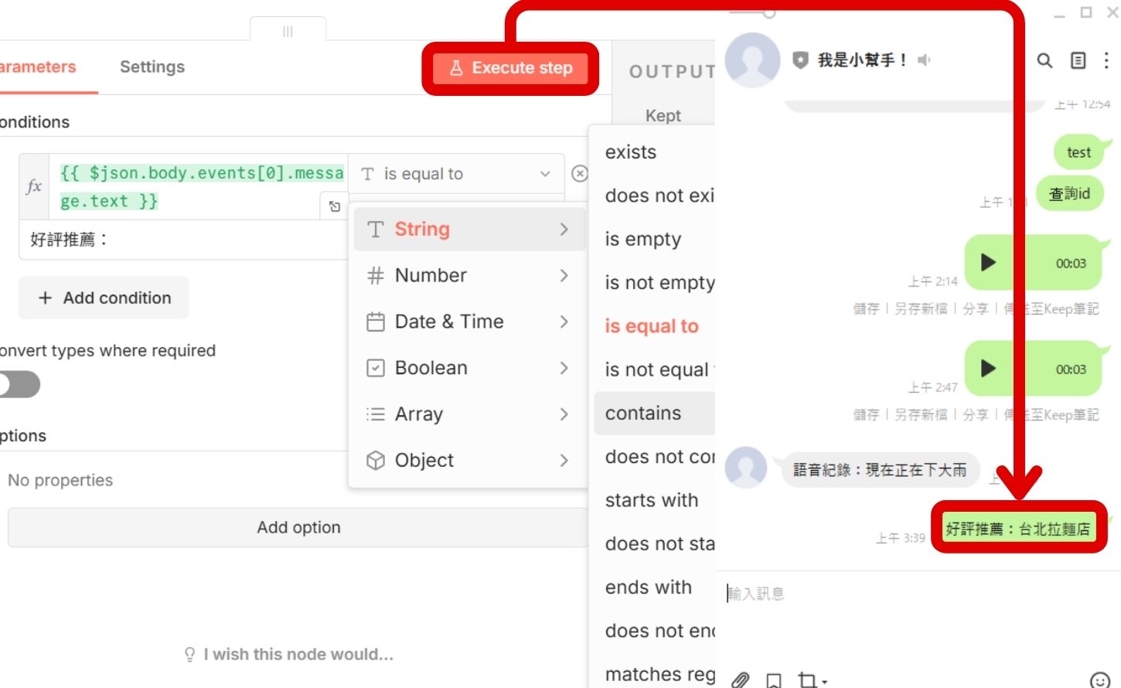
Task: Switch to the Settings tab
Action: [x=152, y=67]
